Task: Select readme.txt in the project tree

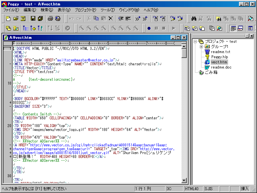Action: tap(221, 52)
